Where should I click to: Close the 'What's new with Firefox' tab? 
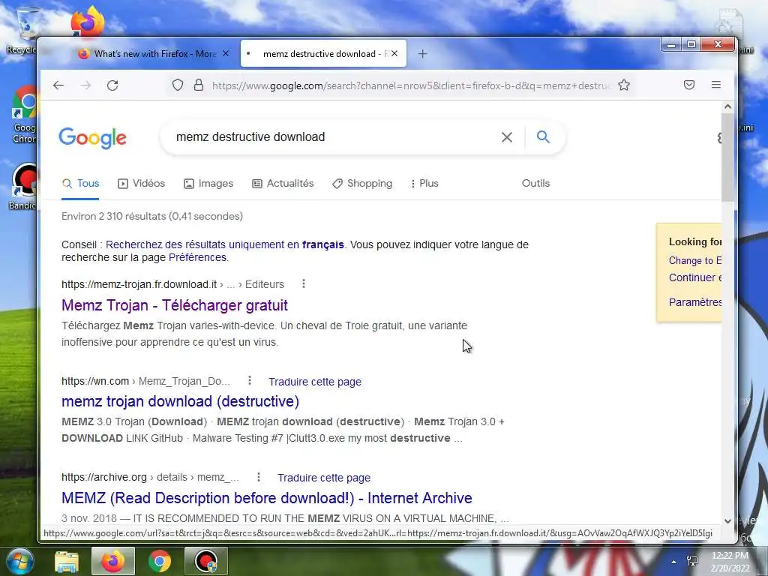pos(225,53)
